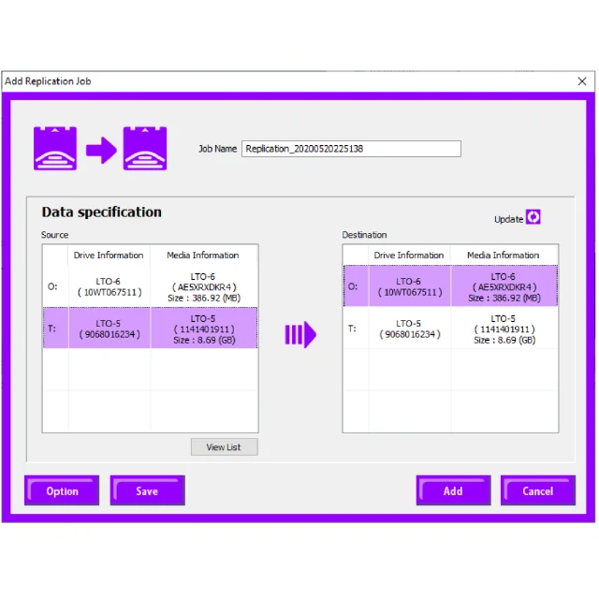Select source drive T: LTO-5 row
Screen dimensions: 599x599
[150, 329]
